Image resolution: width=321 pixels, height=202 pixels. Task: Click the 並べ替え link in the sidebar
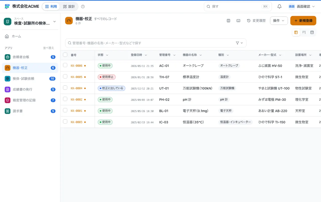coord(49,48)
